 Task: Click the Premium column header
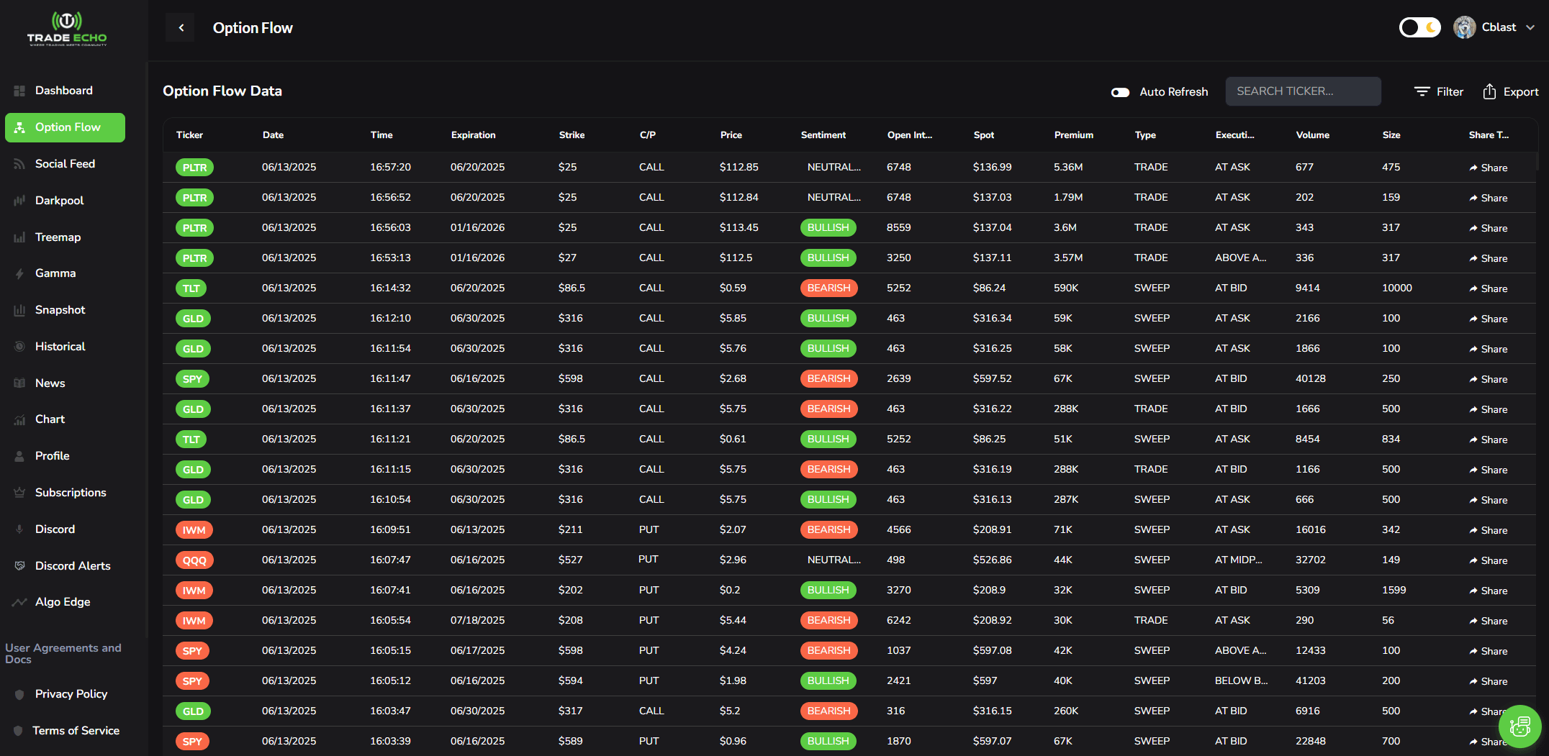[x=1073, y=135]
